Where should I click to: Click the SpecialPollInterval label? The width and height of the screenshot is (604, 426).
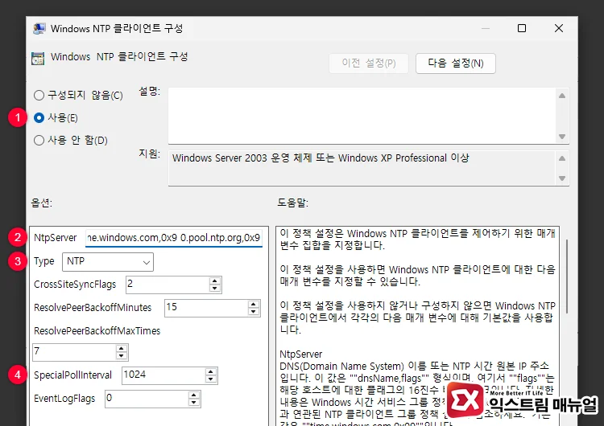click(72, 375)
